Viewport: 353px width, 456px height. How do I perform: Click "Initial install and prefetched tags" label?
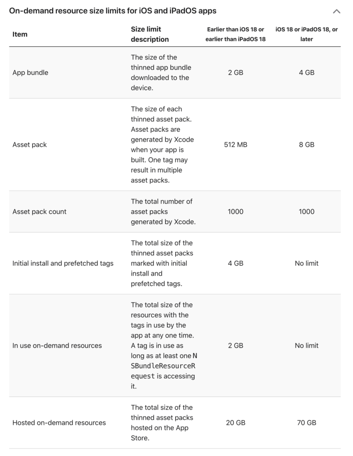pos(63,263)
